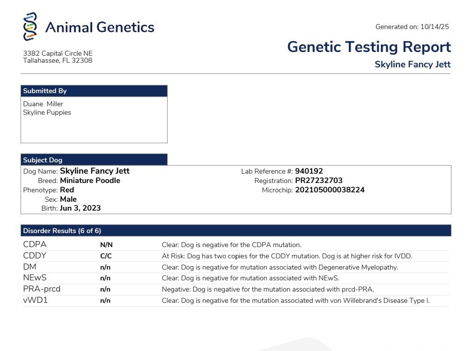The height and width of the screenshot is (351, 472).
Task: Select the submitter name Duane Miller
Action: (x=43, y=104)
